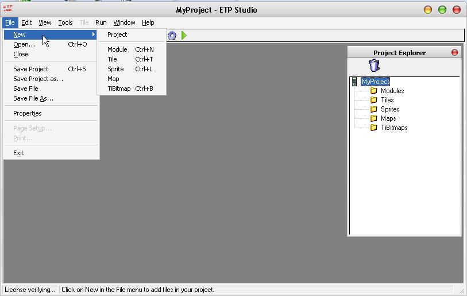Click the Maps folder icon
The image size is (467, 296).
tap(373, 118)
